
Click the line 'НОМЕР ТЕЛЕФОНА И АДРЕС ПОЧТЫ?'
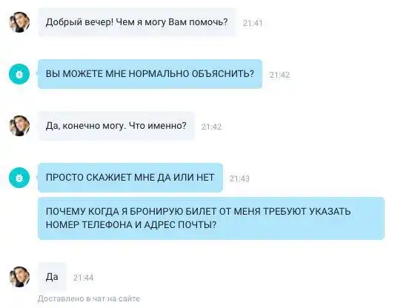[131, 225]
